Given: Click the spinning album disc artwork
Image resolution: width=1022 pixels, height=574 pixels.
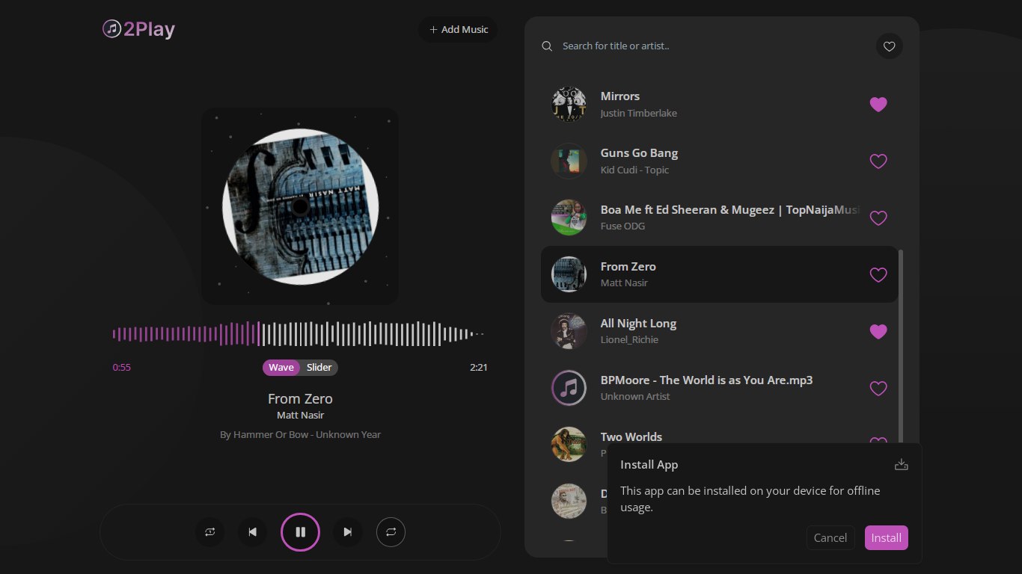Looking at the screenshot, I should coord(300,206).
